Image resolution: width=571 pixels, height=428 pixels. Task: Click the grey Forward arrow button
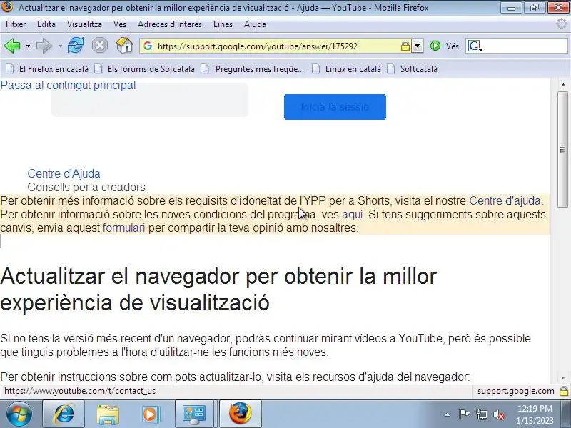tap(44, 46)
